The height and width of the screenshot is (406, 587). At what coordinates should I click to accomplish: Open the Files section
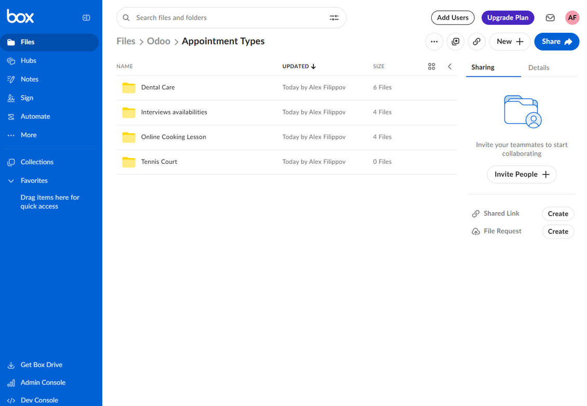pos(49,42)
